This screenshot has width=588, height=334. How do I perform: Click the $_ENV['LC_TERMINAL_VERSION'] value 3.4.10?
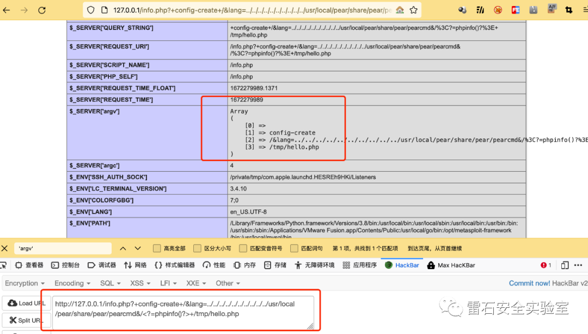(238, 189)
